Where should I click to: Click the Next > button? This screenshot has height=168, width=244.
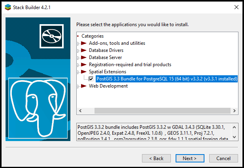pyautogui.click(x=190, y=158)
